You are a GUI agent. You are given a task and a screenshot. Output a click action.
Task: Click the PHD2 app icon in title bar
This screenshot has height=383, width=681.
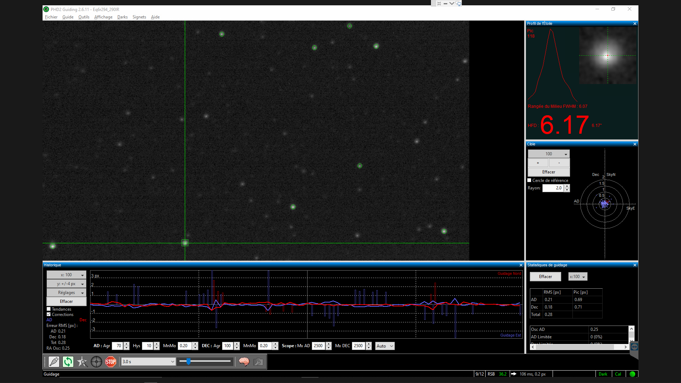click(x=46, y=9)
